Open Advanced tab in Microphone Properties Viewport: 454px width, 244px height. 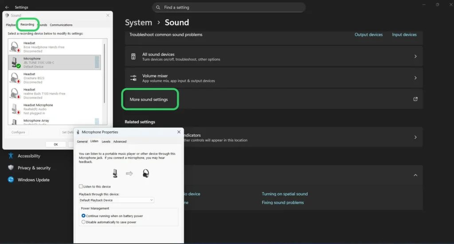(120, 142)
